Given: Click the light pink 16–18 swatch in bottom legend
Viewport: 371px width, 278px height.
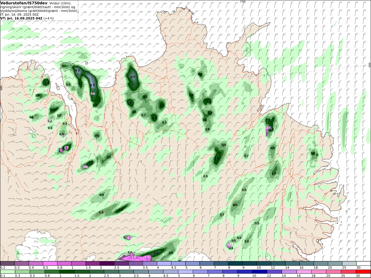Looking at the screenshot, I should point(303,272).
